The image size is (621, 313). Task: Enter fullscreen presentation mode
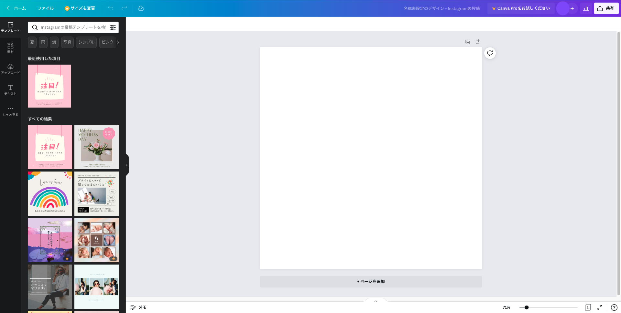tap(600, 307)
